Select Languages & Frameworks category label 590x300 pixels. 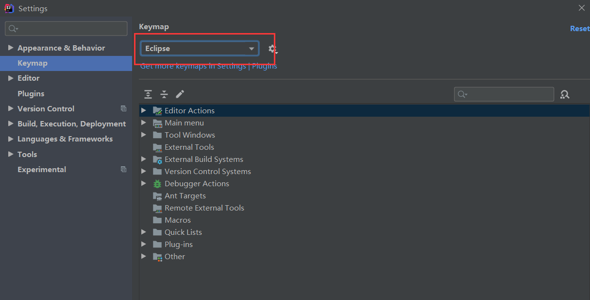65,139
